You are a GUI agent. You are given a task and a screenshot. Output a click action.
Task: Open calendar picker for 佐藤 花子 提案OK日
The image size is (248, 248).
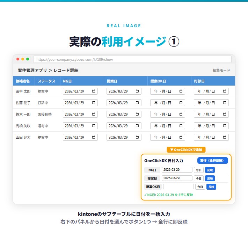coord(181,103)
